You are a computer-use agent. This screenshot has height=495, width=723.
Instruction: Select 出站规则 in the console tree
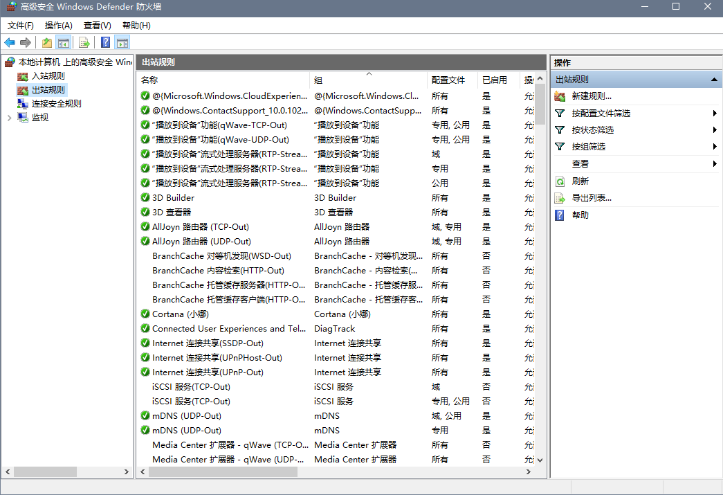(48, 89)
